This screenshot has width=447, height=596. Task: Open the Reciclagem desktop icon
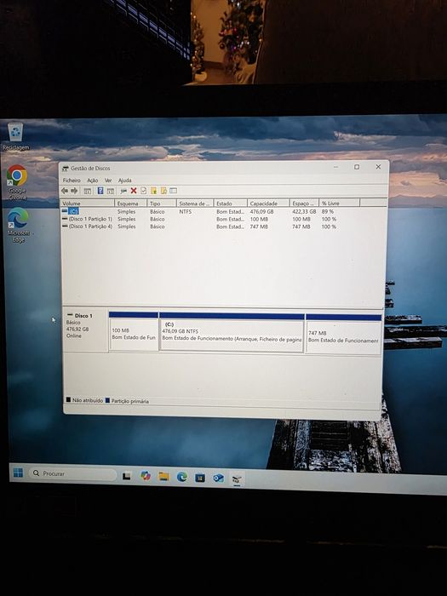[15, 136]
